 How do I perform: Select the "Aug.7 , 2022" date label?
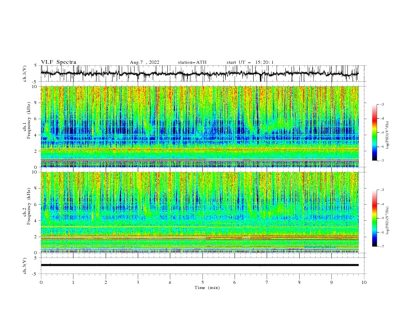tap(144, 62)
